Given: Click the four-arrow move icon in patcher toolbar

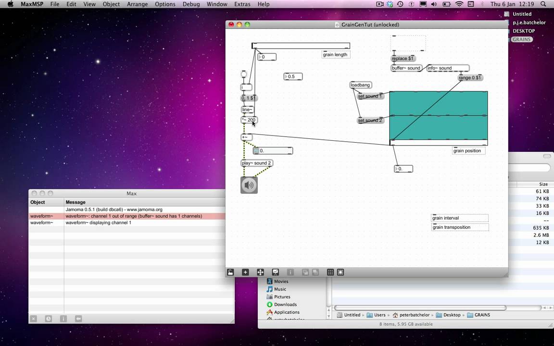Looking at the screenshot, I should 260,272.
